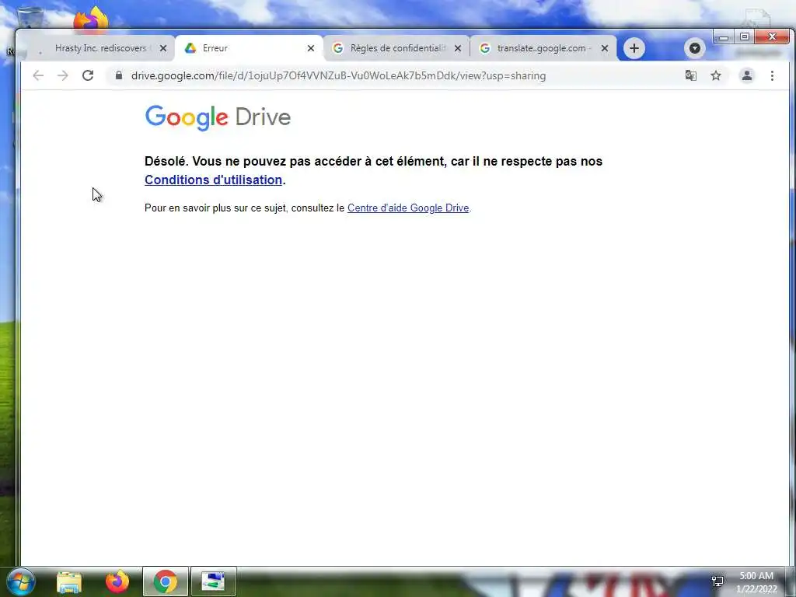The width and height of the screenshot is (796, 597).
Task: Open the Translate this page icon
Action: click(x=690, y=75)
